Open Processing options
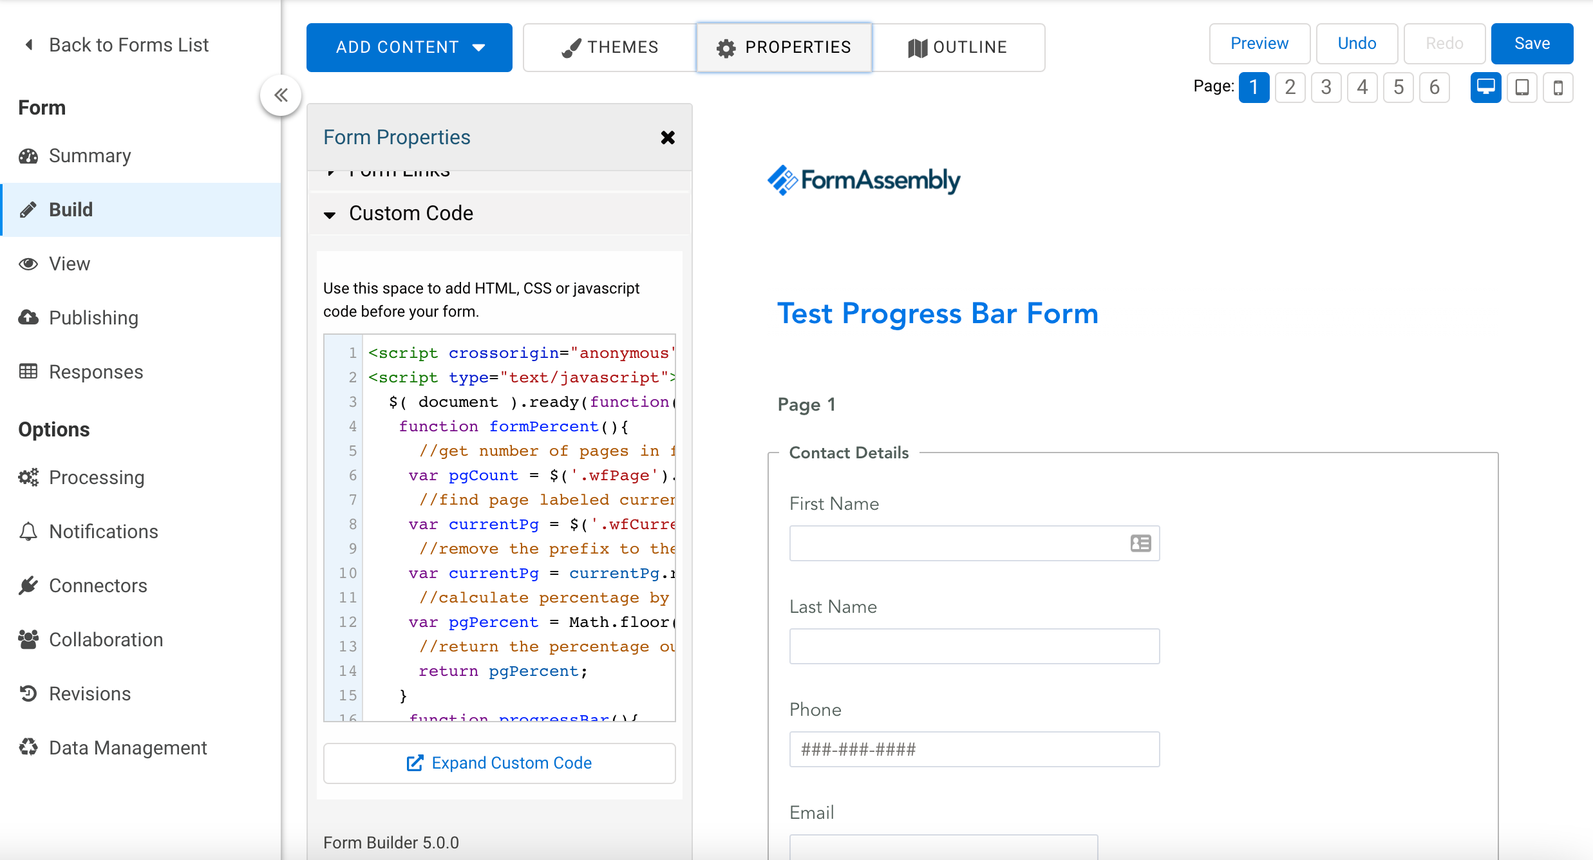The height and width of the screenshot is (860, 1593). (140, 478)
